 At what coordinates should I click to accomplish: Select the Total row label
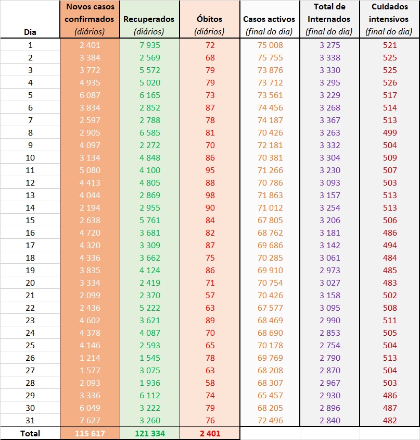click(x=30, y=433)
